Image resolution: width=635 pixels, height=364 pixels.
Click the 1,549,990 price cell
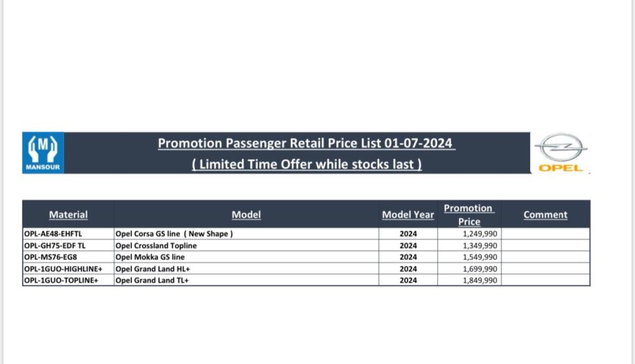coord(469,257)
